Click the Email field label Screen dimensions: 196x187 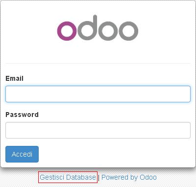click(14, 78)
